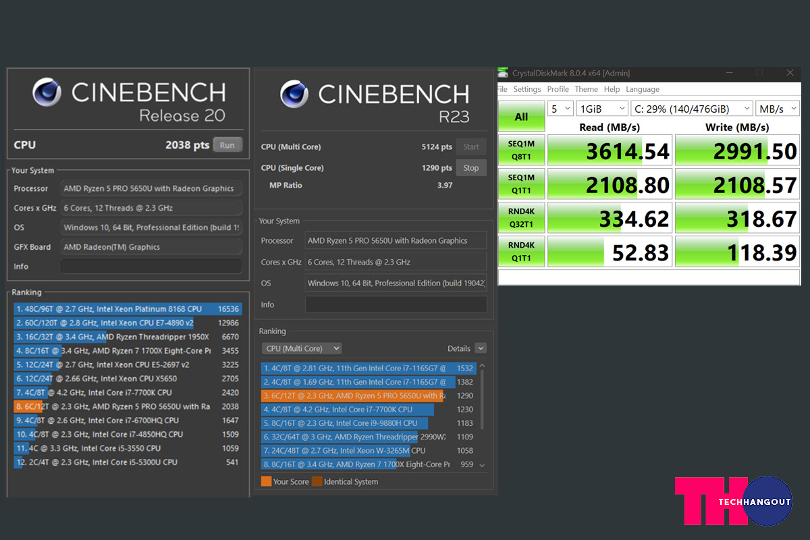Click Start next to CPU (Multi Core)
Viewport: 810px width, 540px height.
click(471, 146)
